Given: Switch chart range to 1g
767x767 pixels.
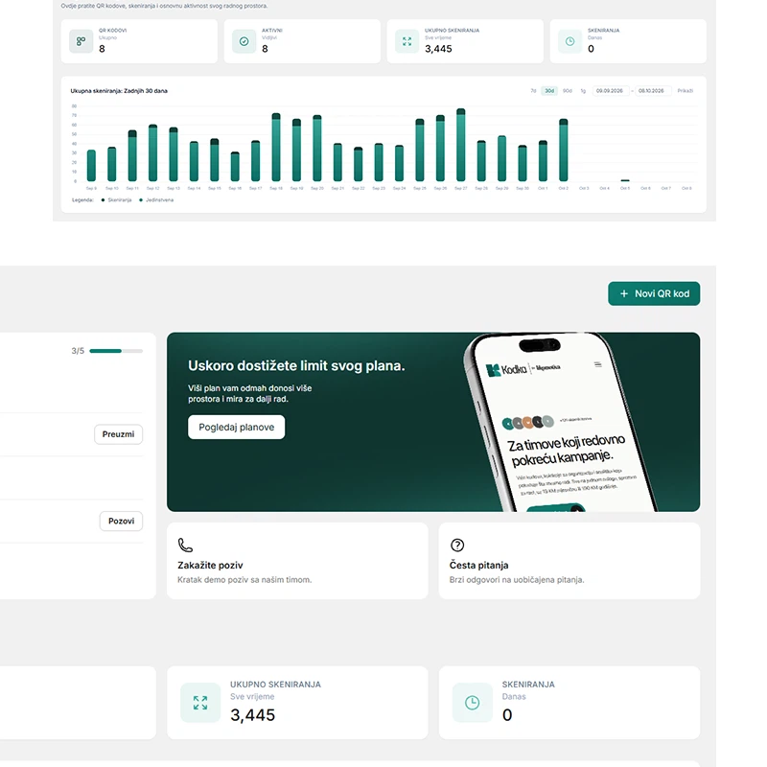Looking at the screenshot, I should tap(583, 91).
